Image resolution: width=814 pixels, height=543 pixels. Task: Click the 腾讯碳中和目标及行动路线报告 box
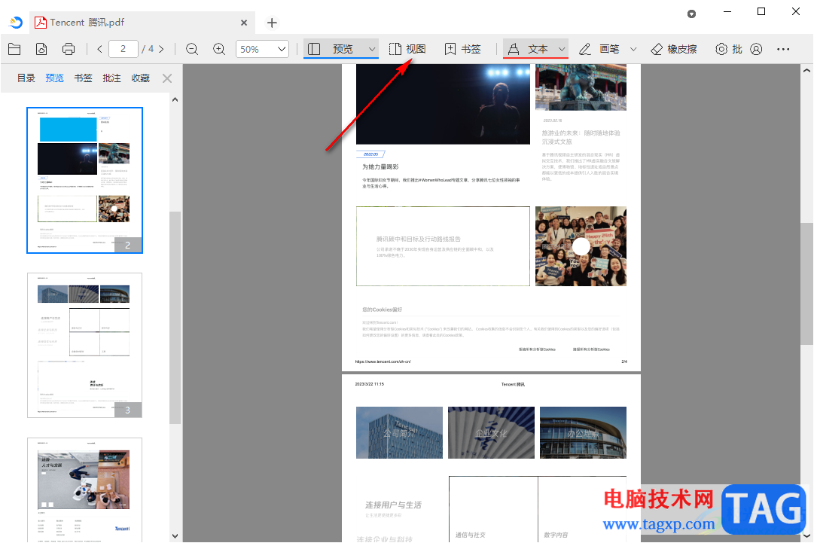point(443,246)
